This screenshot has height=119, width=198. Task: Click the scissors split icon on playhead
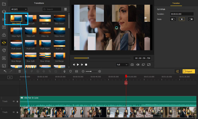click(x=126, y=83)
